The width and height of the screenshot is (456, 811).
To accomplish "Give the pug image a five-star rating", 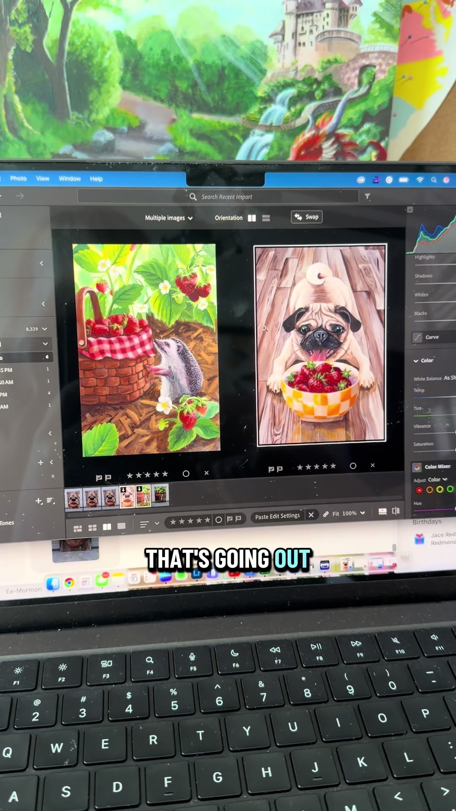I will 333,466.
